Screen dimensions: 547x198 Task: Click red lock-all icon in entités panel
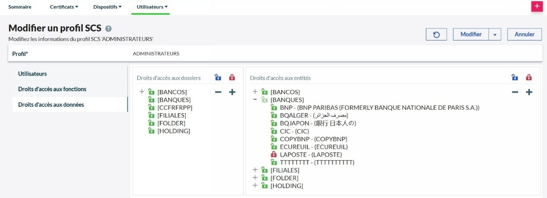pyautogui.click(x=529, y=78)
